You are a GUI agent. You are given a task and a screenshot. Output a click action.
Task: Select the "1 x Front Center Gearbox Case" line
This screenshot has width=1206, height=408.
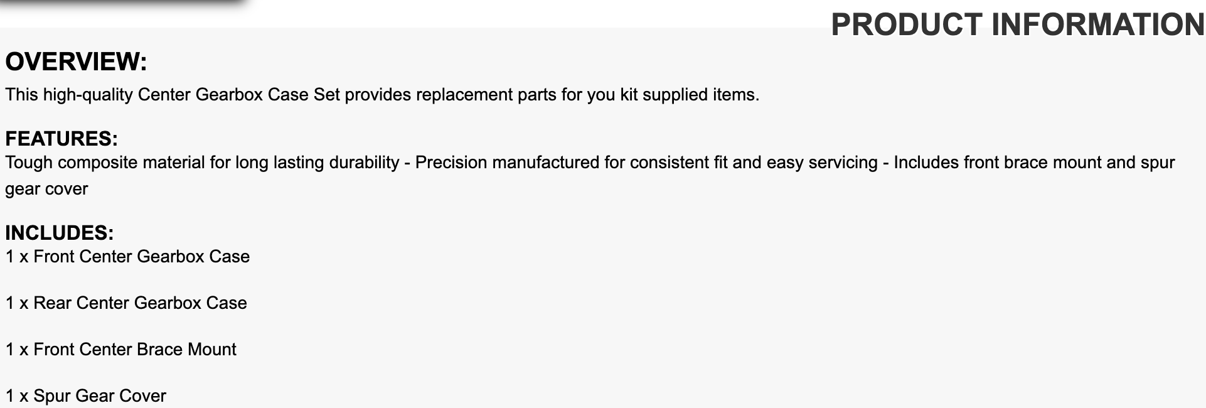[127, 257]
